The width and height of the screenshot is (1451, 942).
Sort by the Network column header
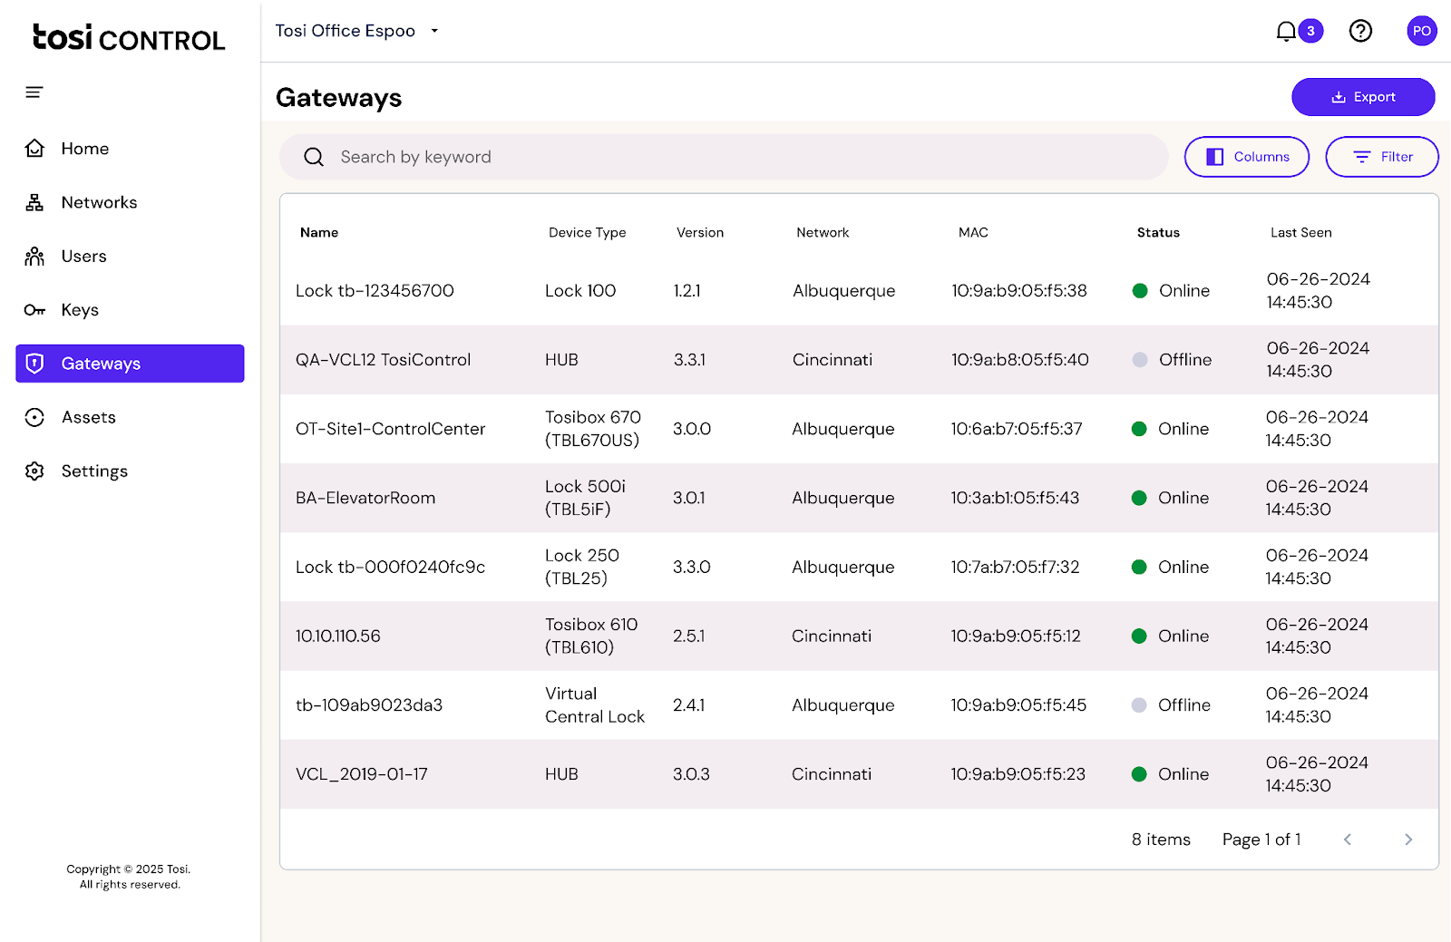tap(823, 233)
